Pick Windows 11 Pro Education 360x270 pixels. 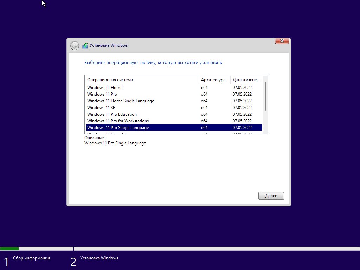(x=174, y=114)
